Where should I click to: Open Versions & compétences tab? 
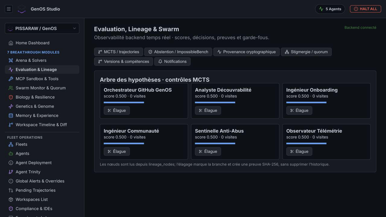coord(123,61)
